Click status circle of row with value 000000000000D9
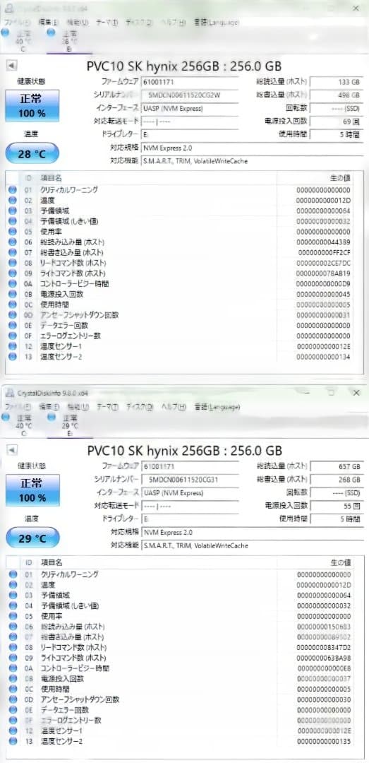Screen dimensions: 369x763 point(12,284)
